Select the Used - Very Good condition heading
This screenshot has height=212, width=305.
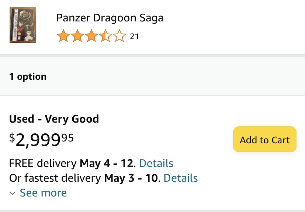54,119
